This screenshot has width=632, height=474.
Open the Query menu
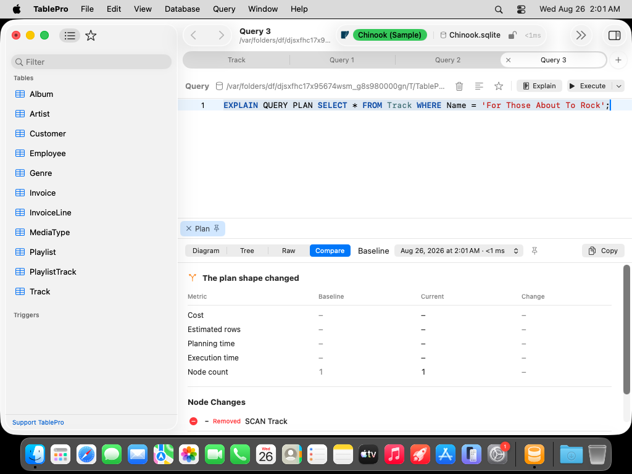point(224,9)
